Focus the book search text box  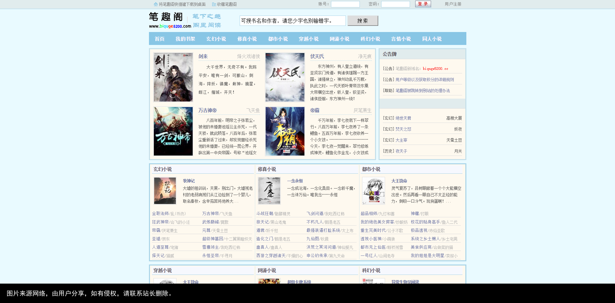tap(292, 21)
